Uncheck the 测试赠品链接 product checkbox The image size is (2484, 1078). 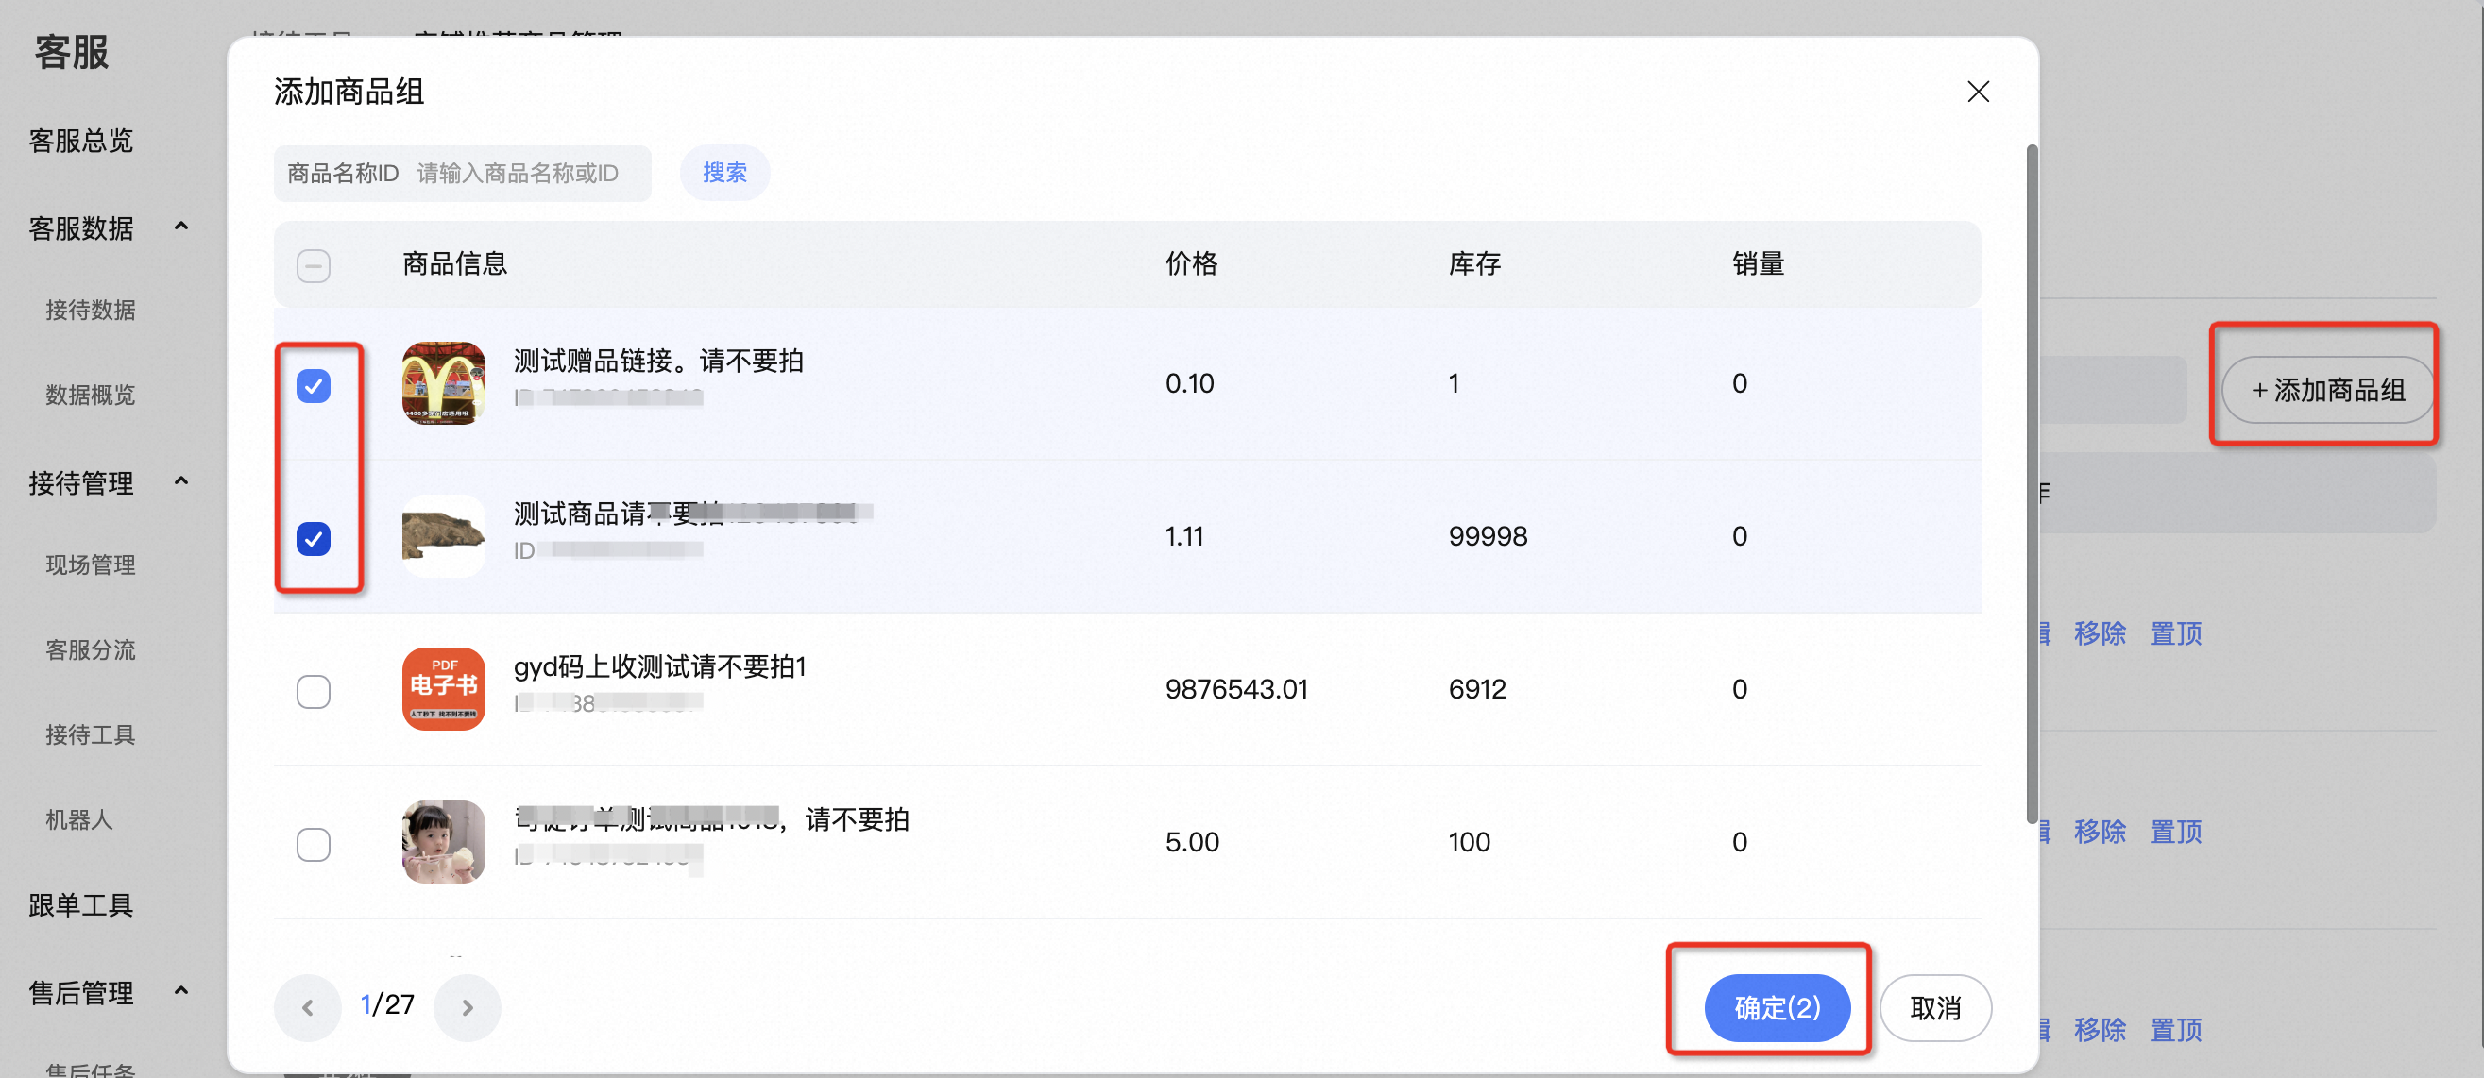tap(314, 385)
